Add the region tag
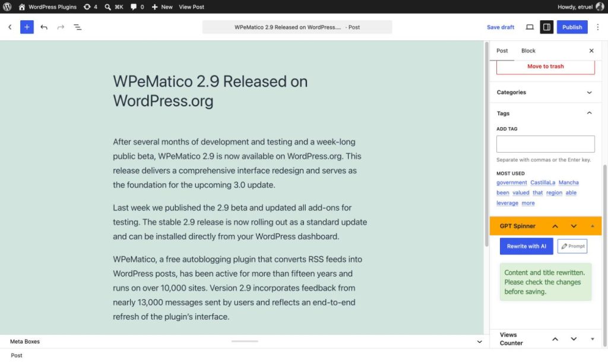608x362 pixels. (x=554, y=193)
